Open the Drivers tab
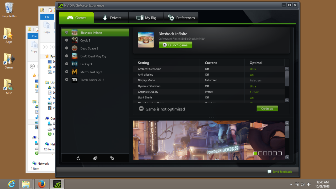336x189 pixels. click(111, 18)
